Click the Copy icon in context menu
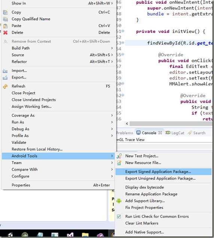214x238 pixels. pos(5,12)
